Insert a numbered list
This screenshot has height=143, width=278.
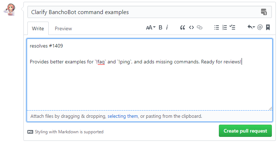(225, 27)
